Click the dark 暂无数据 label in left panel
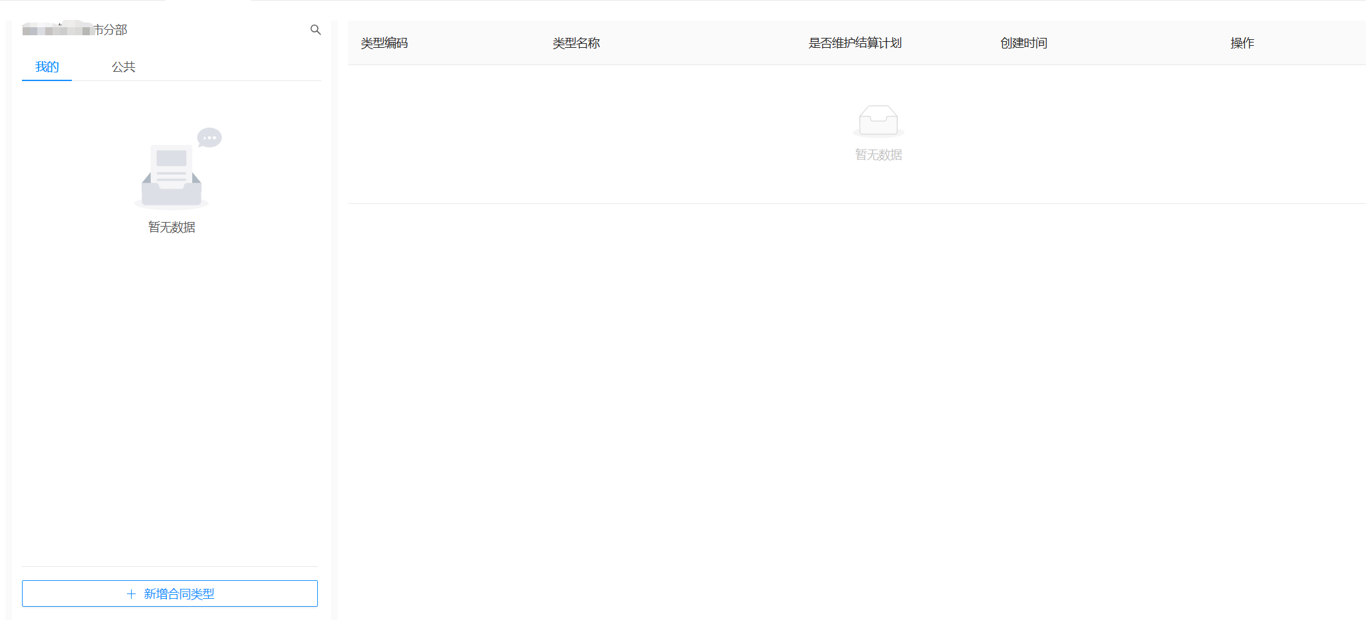Viewport: 1366px width, 638px height. click(x=172, y=227)
